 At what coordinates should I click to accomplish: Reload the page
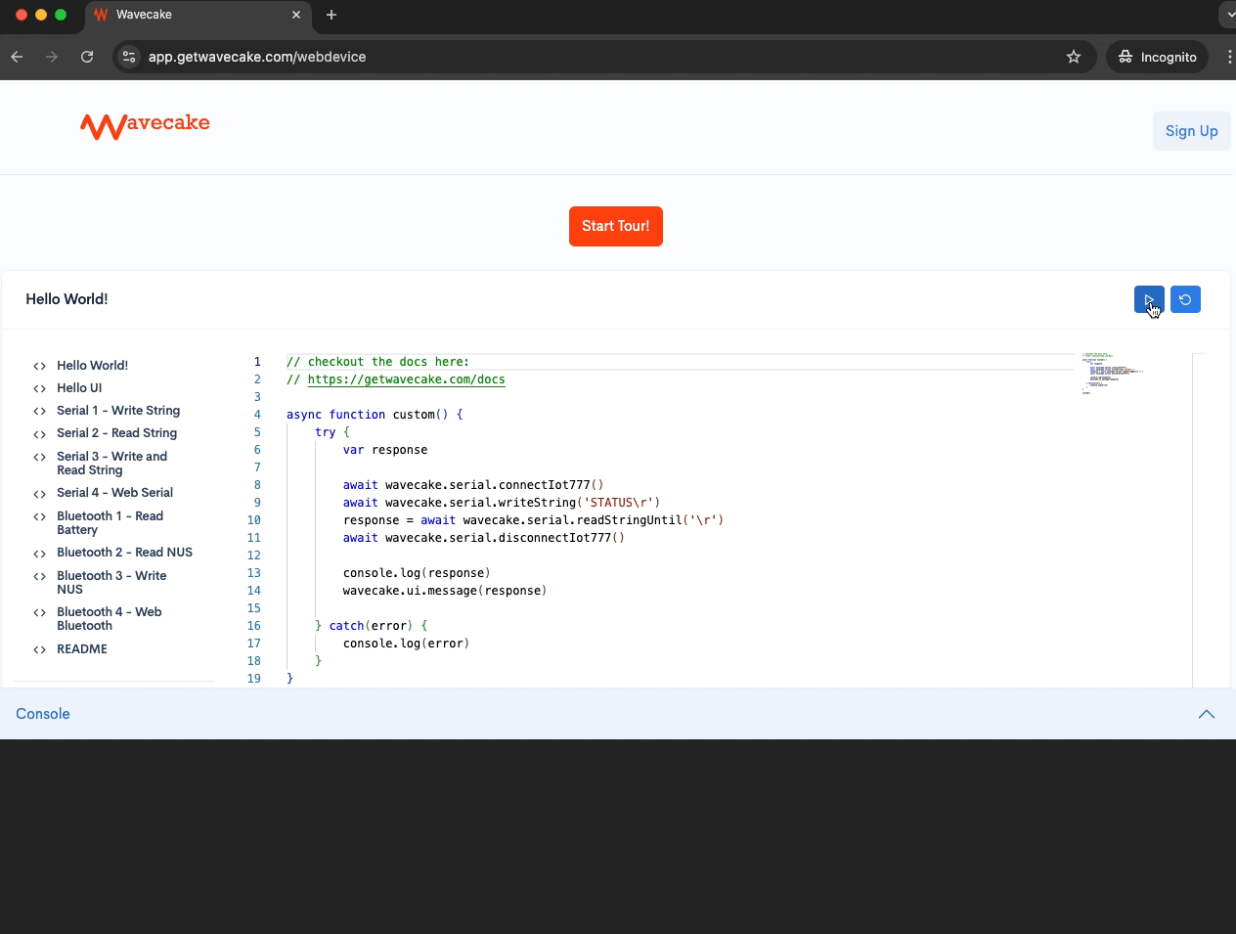87,57
